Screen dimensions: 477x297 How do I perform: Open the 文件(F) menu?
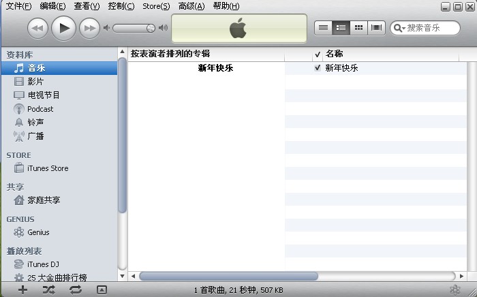18,6
